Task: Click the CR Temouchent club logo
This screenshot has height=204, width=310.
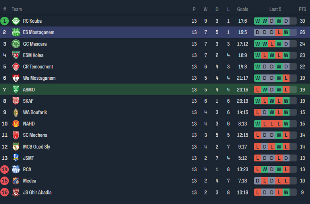Action: [16, 67]
